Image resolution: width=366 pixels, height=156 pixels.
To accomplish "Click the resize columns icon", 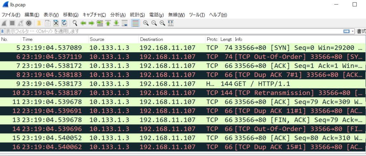I will pos(170,23).
